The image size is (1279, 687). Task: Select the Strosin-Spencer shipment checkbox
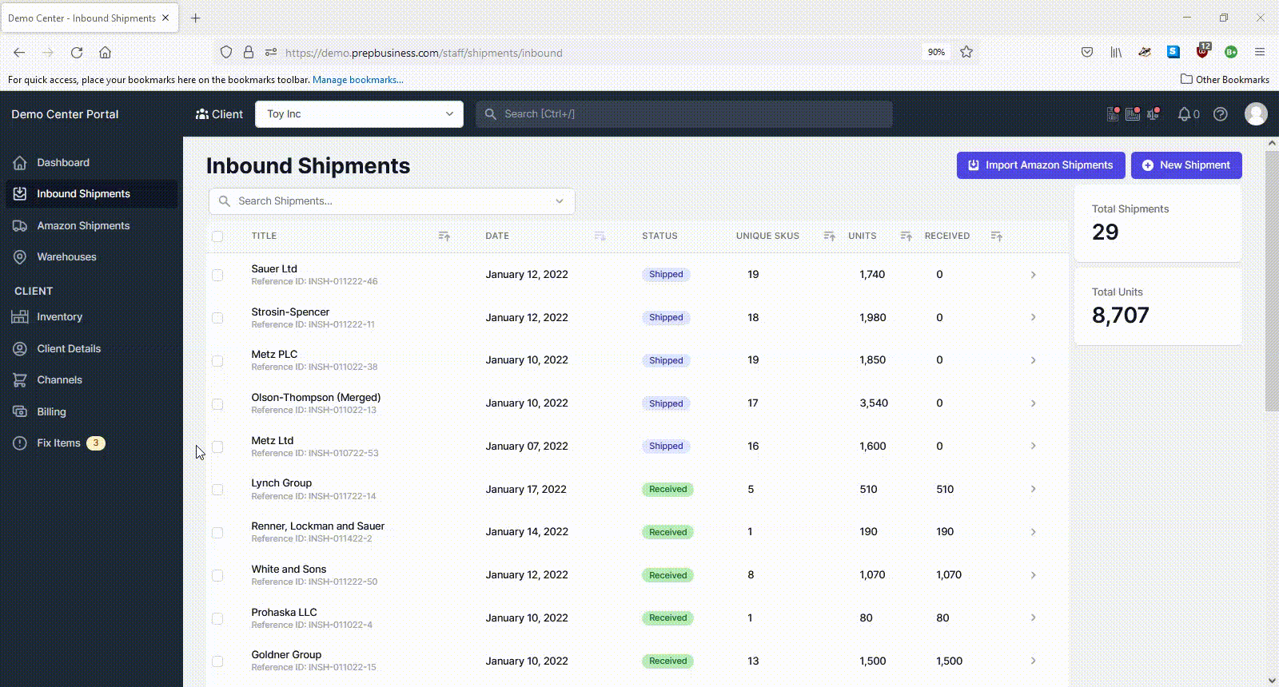(x=217, y=318)
